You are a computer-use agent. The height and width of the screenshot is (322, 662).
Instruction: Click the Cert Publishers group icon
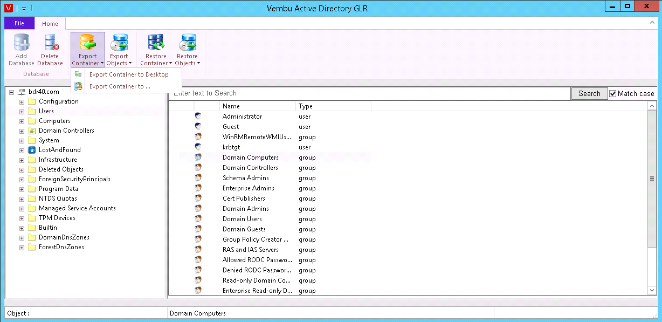198,198
